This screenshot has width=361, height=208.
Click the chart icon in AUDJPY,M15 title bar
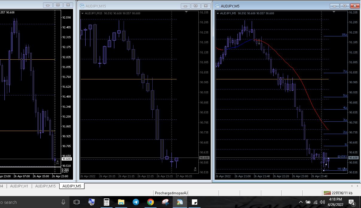(x=82, y=6)
